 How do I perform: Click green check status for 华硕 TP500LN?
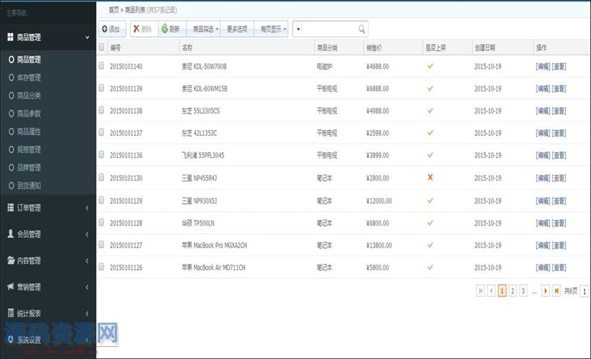coord(430,222)
